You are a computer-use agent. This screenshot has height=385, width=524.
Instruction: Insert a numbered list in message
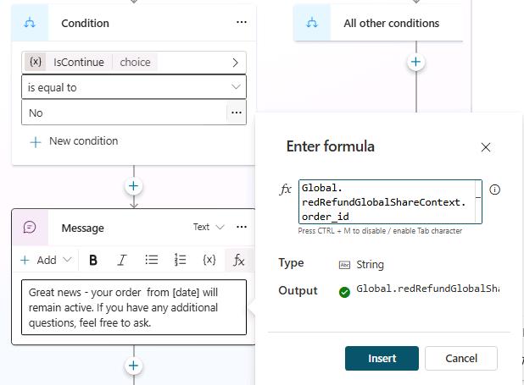click(x=180, y=260)
